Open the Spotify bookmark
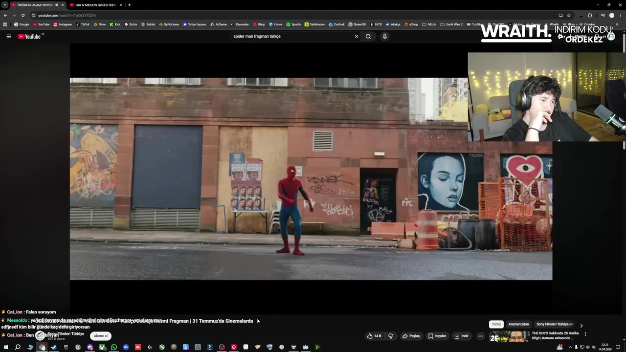Screen dimensions: 626x352 [294, 24]
